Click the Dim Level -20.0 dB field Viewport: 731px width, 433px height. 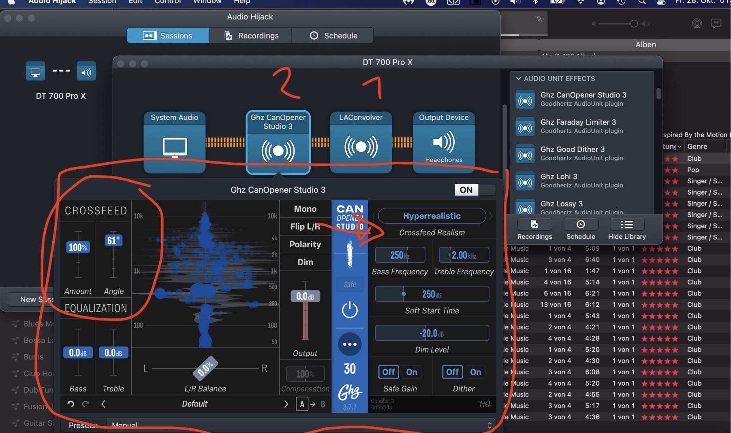click(x=432, y=333)
